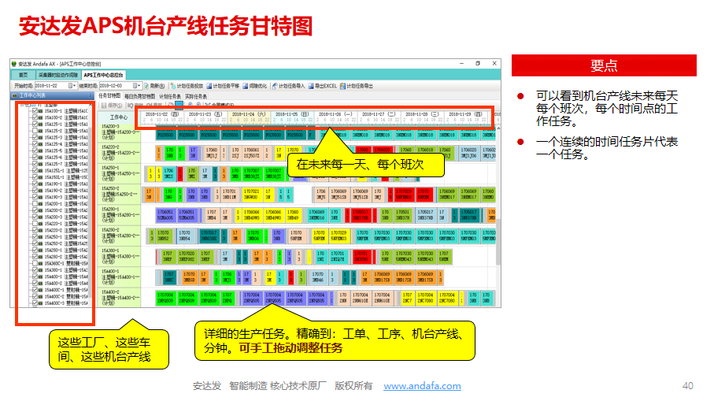714x401 pixels.
Task: Uncheck the 15A100-2 work center checkbox
Action: tap(35, 117)
